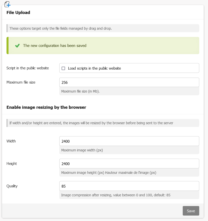Click the image compression help text
This screenshot has height=221, width=208.
[116, 195]
